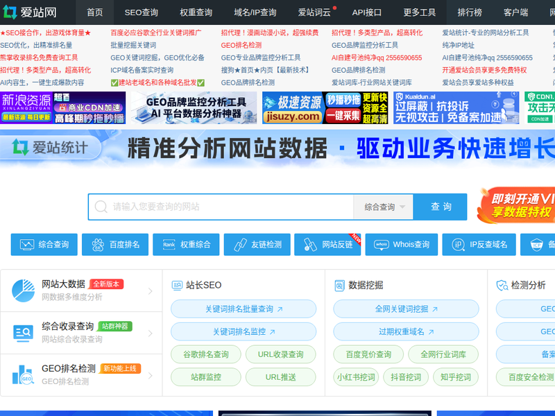
Task: Click the 网站大数据 pie chart icon
Action: pos(24,291)
